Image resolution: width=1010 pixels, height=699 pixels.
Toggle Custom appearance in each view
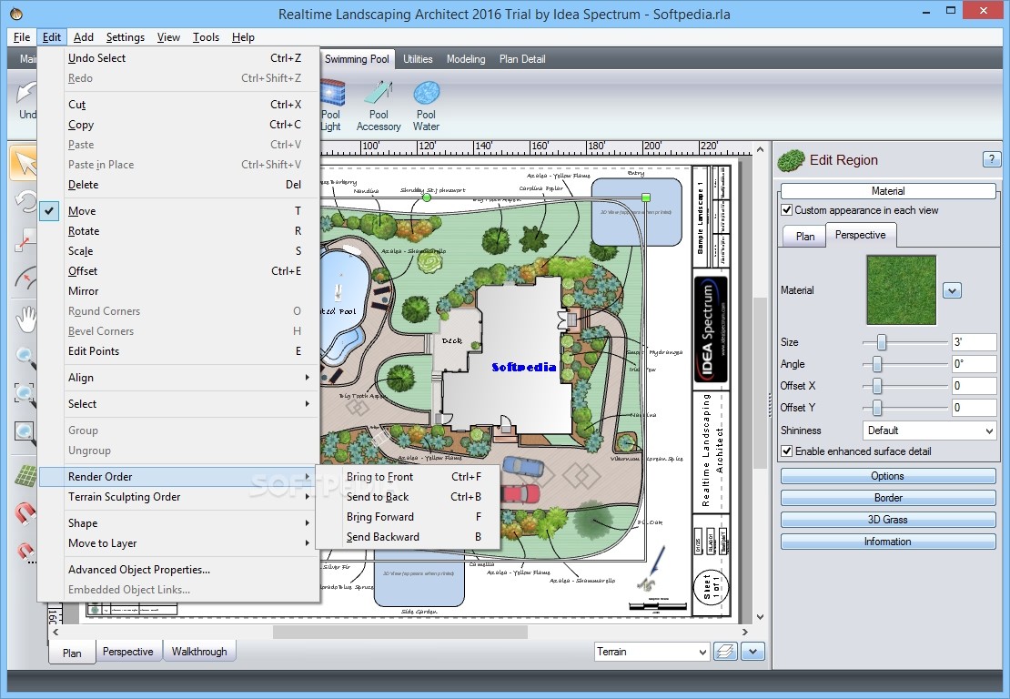point(786,210)
